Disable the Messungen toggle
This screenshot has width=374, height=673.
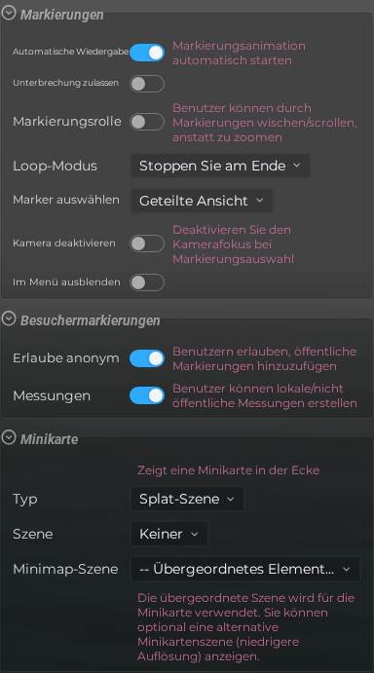pos(147,395)
